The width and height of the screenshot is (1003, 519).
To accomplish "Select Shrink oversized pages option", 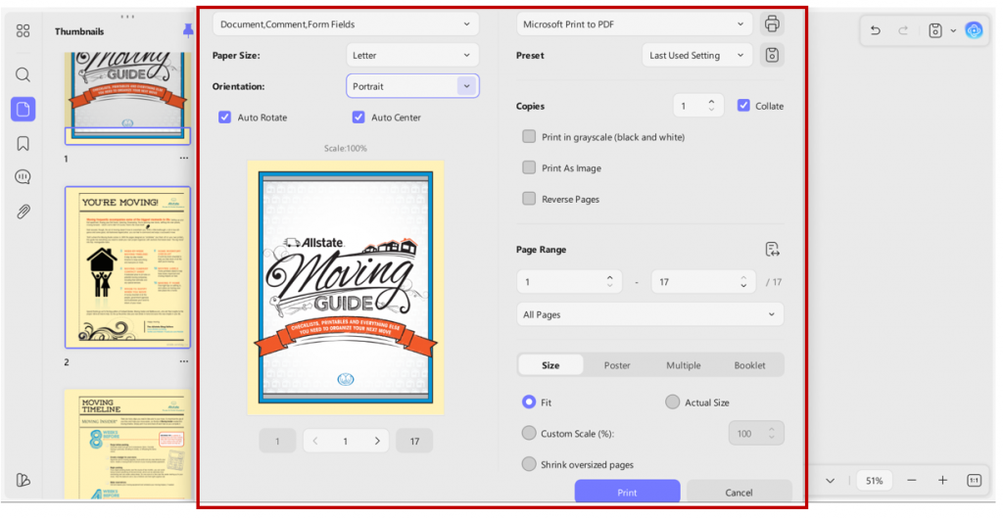I will (x=529, y=464).
